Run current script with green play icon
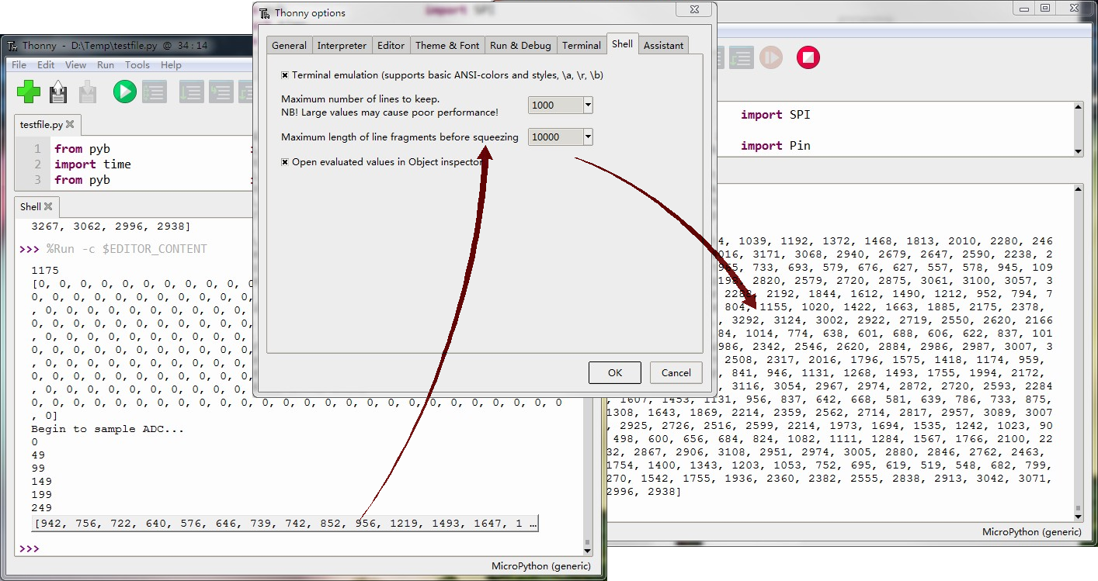 124,92
